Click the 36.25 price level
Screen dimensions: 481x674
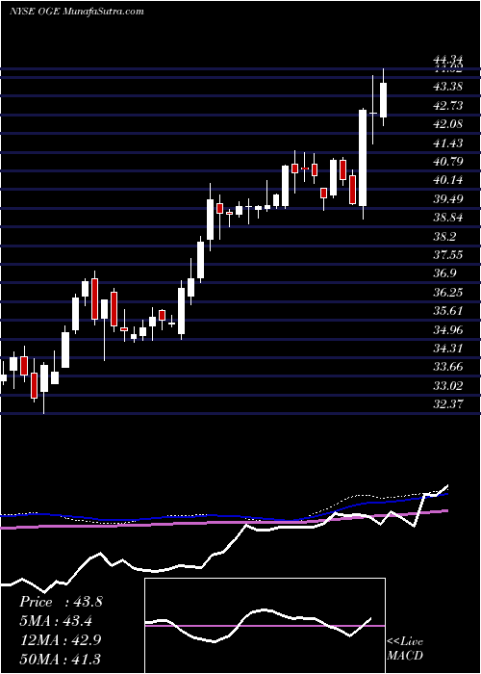[x=448, y=293]
